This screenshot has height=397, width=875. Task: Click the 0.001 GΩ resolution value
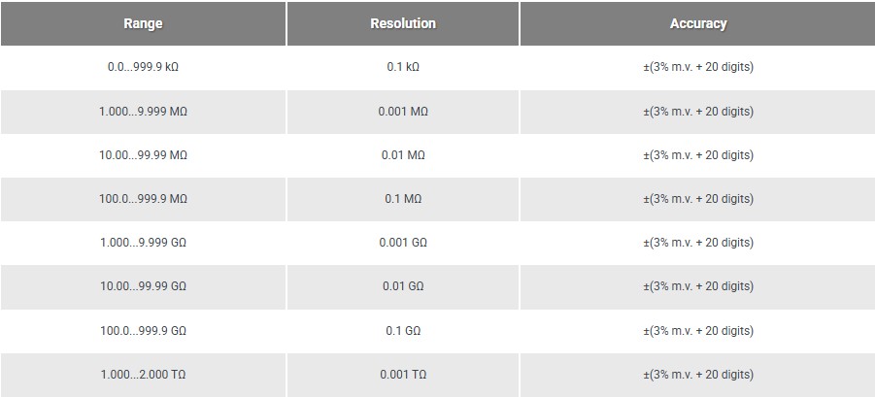(x=403, y=243)
